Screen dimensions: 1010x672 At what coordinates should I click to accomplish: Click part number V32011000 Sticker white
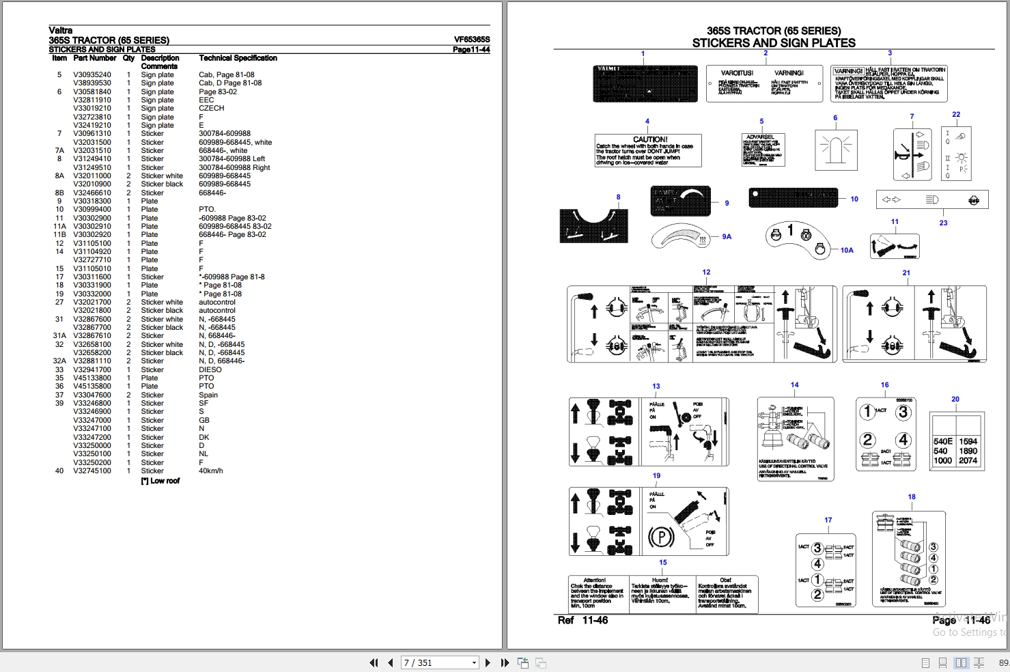92,176
